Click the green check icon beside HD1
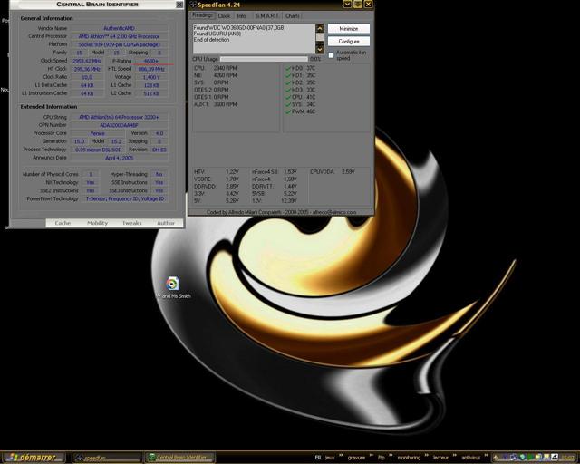Image resolution: width=580 pixels, height=464 pixels. (x=288, y=75)
